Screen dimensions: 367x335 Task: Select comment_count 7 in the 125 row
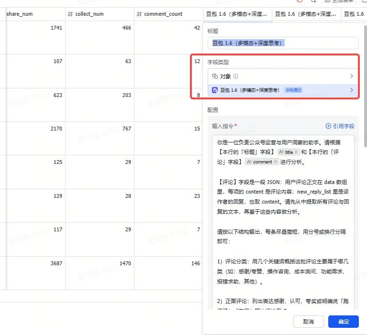pyautogui.click(x=168, y=172)
